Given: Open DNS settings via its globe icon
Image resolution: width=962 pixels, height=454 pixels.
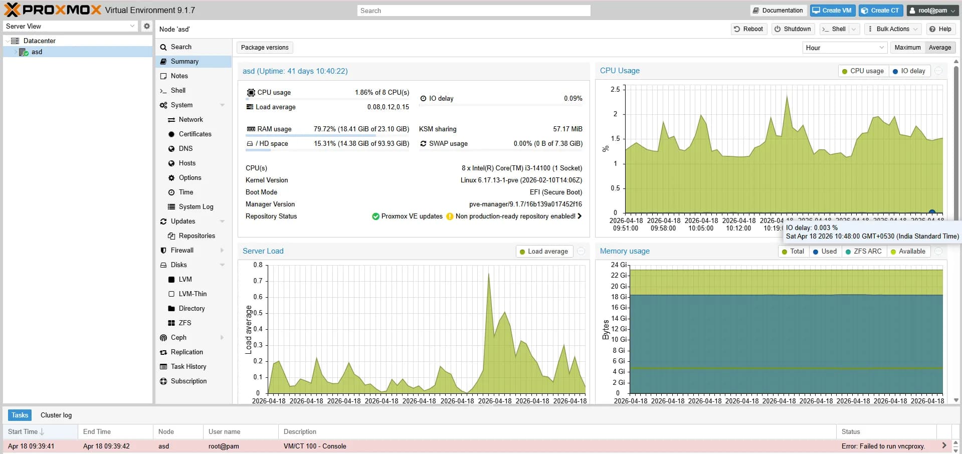Looking at the screenshot, I should click(171, 148).
